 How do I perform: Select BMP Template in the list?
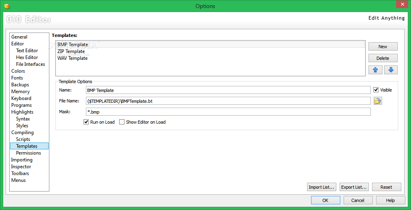click(210, 45)
